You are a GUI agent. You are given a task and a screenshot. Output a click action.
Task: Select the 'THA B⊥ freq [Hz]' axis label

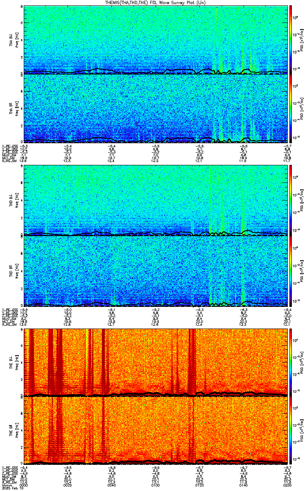pyautogui.click(x=14, y=40)
